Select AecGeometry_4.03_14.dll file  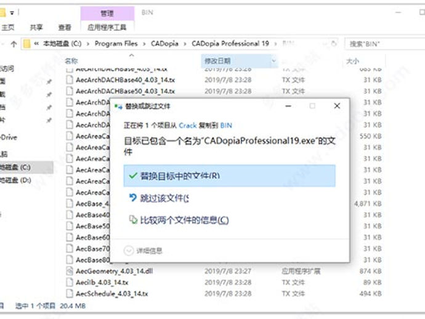tap(114, 271)
